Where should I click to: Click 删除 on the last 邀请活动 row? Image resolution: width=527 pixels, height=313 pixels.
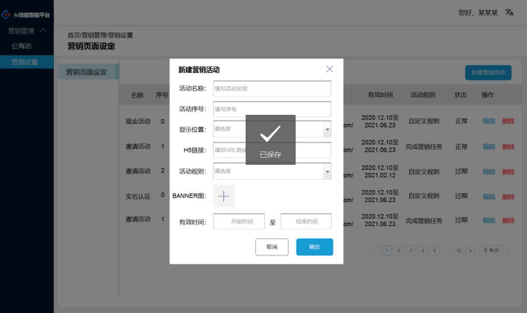point(508,221)
